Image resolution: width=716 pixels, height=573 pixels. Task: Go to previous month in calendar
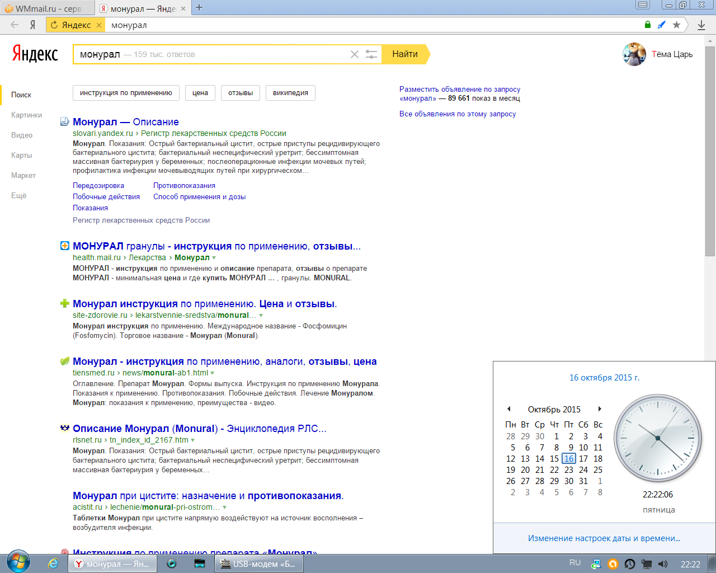509,409
